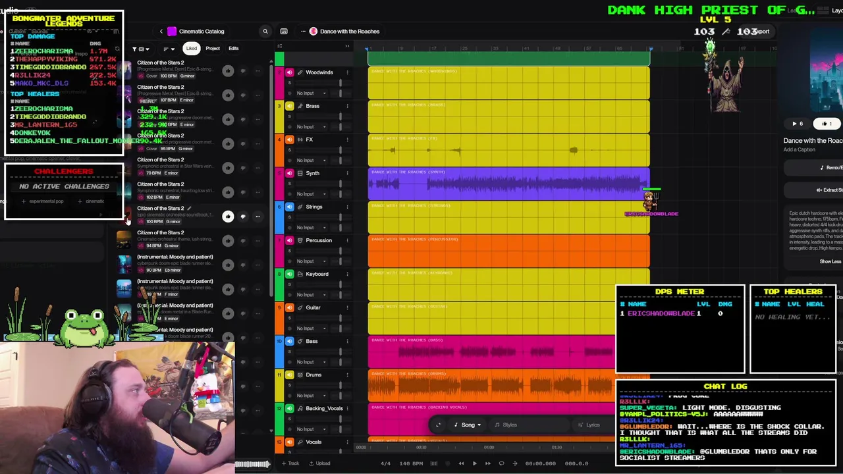The width and height of the screenshot is (843, 474).
Task: Click the Strings violin instrument icon
Action: coord(300,207)
